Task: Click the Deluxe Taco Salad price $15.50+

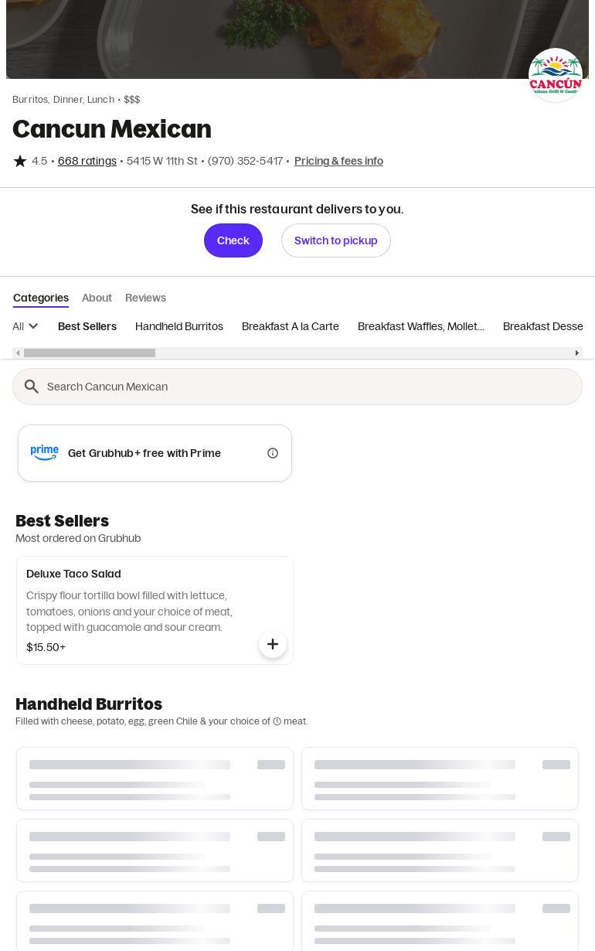Action: click(x=46, y=647)
